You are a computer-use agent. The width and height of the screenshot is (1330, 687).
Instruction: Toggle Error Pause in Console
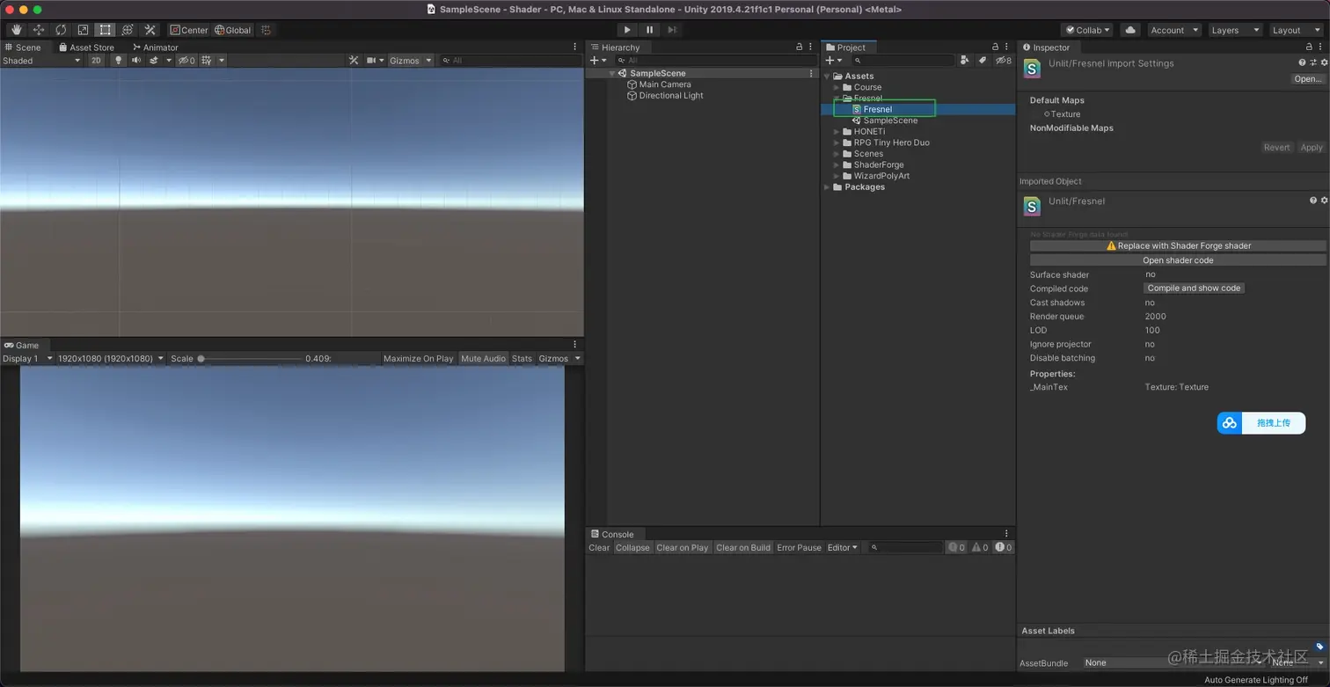799,548
